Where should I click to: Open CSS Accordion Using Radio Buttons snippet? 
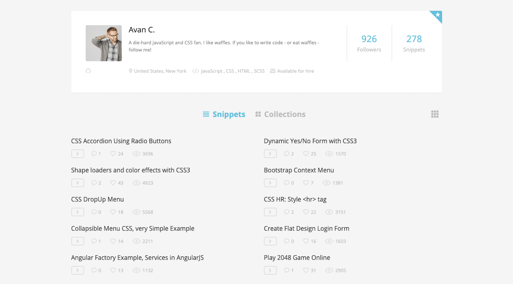click(x=121, y=141)
